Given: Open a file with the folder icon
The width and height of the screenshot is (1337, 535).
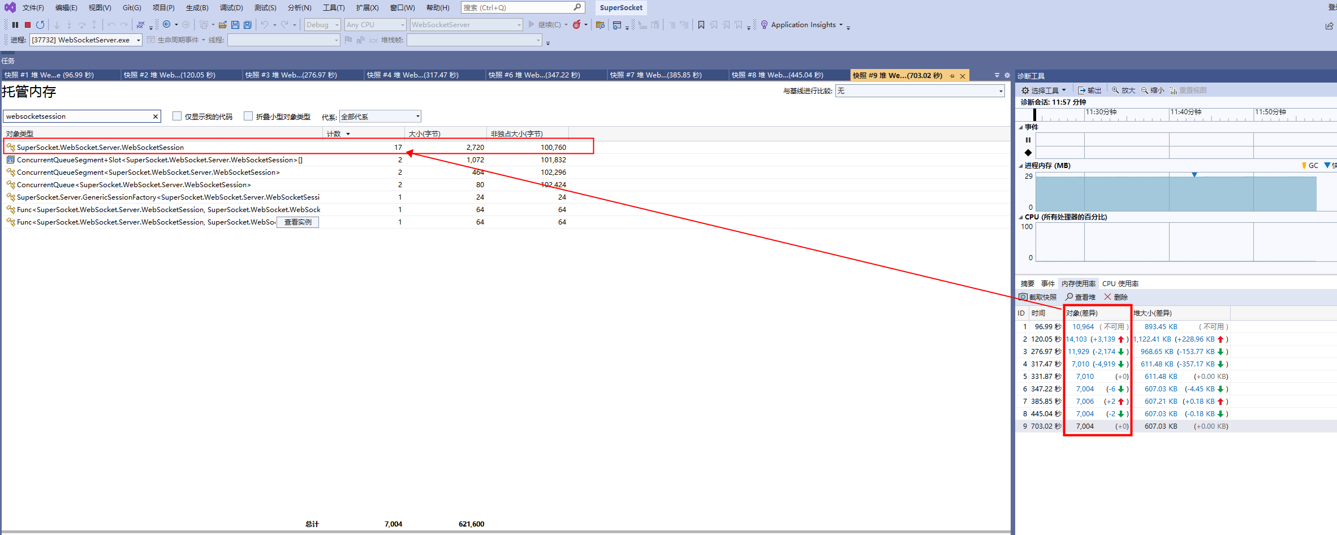Looking at the screenshot, I should [223, 25].
